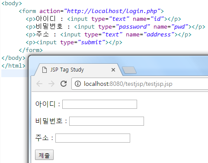Close the JSP Tag Study tab

pyautogui.click(x=113, y=70)
